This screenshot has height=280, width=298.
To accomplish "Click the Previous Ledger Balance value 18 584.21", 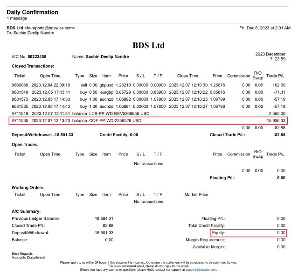I will tap(104, 218).
